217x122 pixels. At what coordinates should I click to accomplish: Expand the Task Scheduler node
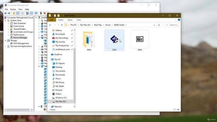click(x=8, y=23)
